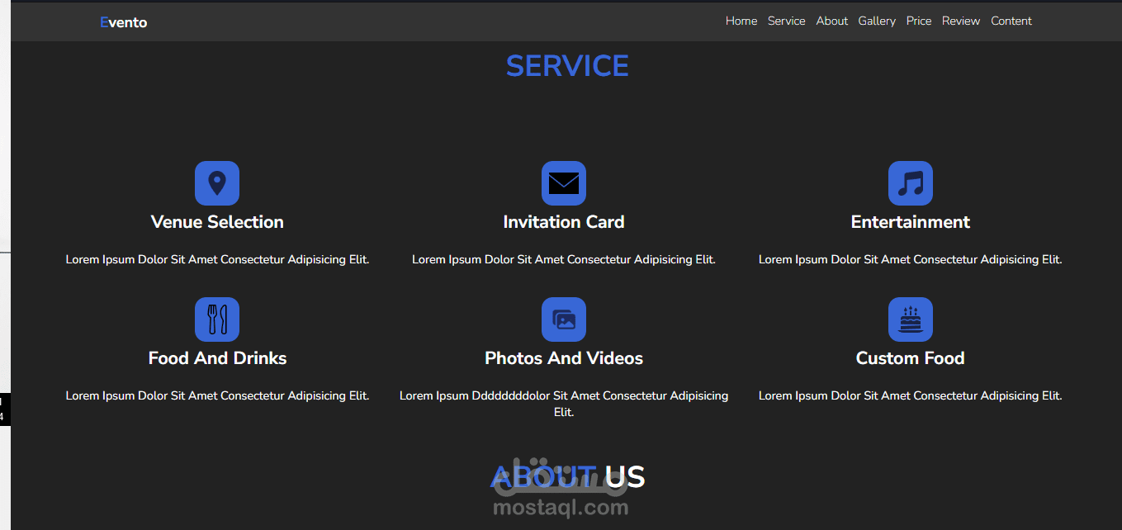Jump to Review section via navbar
The width and height of the screenshot is (1122, 530).
click(x=961, y=21)
